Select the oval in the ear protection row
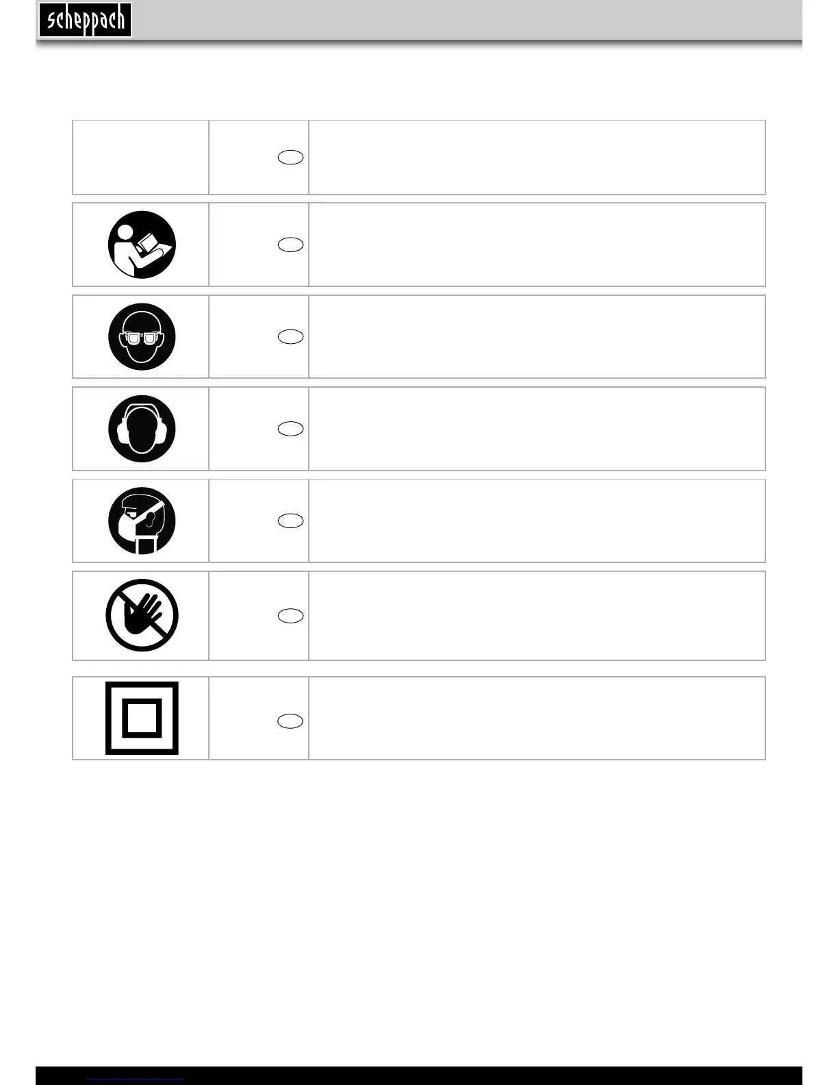The image size is (838, 1085). point(290,429)
